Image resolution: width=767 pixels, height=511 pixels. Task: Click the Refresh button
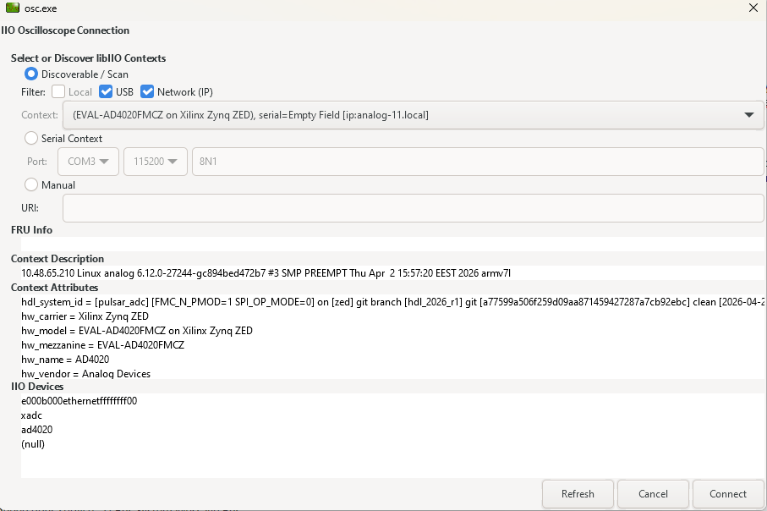[x=578, y=494]
